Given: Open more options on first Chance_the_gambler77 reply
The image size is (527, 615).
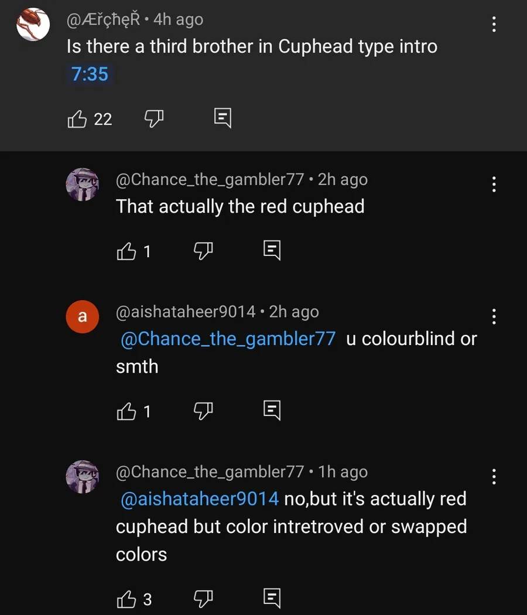Looking at the screenshot, I should [494, 184].
